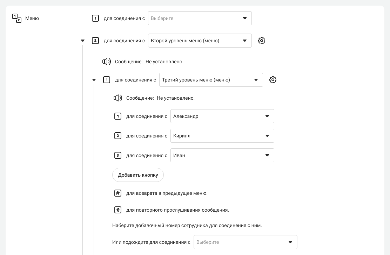Open the Третий уровень меню dropdown

(211, 80)
